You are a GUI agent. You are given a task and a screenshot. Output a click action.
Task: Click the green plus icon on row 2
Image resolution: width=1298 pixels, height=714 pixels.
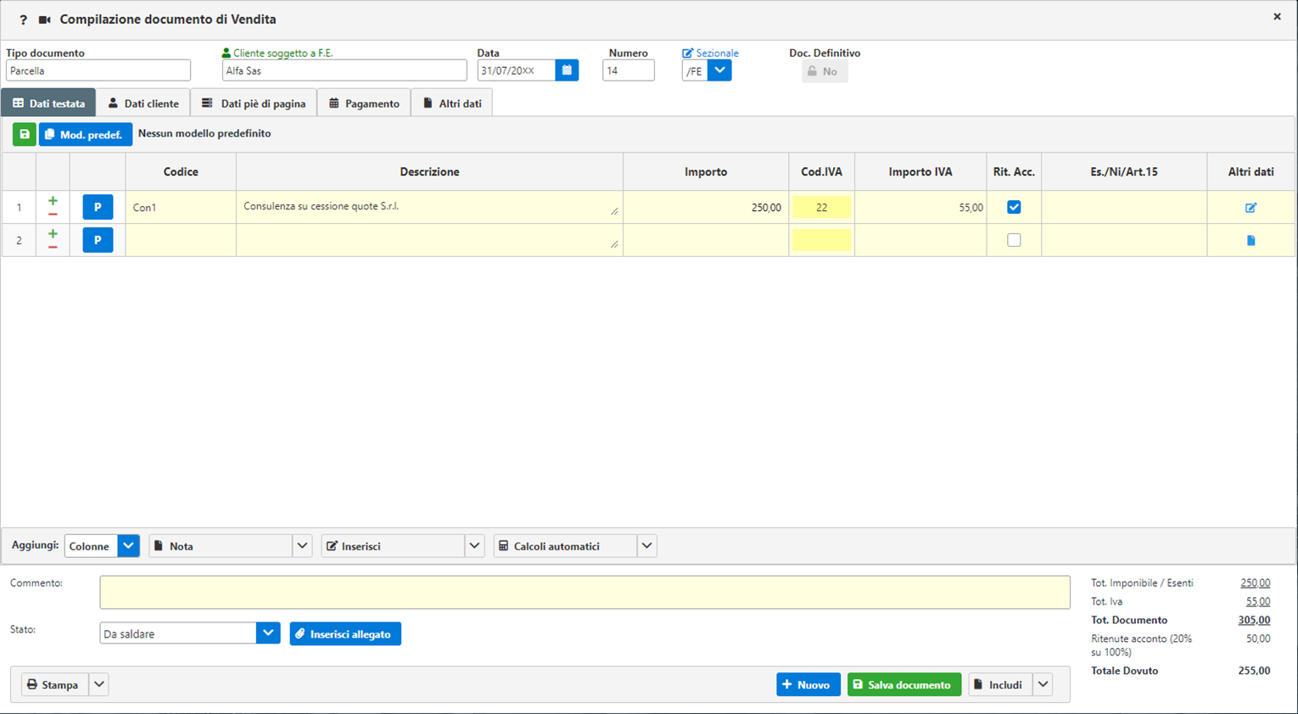pyautogui.click(x=53, y=234)
